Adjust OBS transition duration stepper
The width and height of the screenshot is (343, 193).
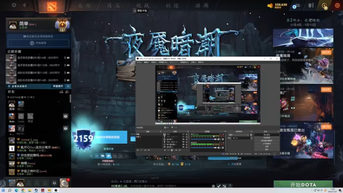[x=251, y=138]
